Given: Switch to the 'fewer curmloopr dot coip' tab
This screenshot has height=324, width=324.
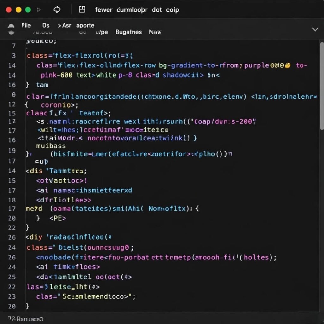Looking at the screenshot, I should (x=137, y=10).
